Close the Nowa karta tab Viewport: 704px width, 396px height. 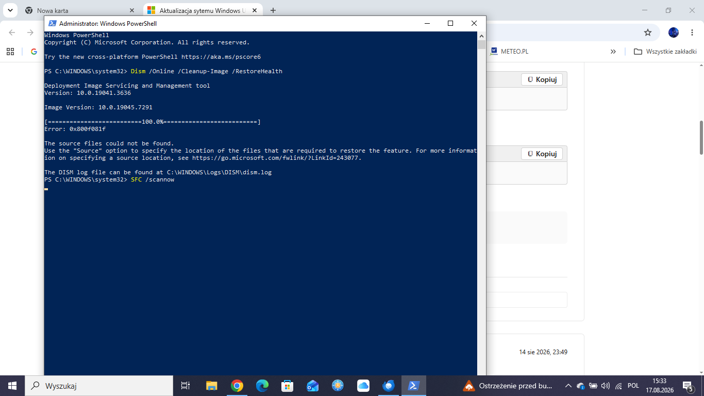(132, 10)
